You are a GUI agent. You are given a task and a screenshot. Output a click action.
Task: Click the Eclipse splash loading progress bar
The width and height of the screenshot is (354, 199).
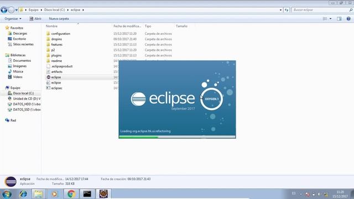(x=177, y=137)
